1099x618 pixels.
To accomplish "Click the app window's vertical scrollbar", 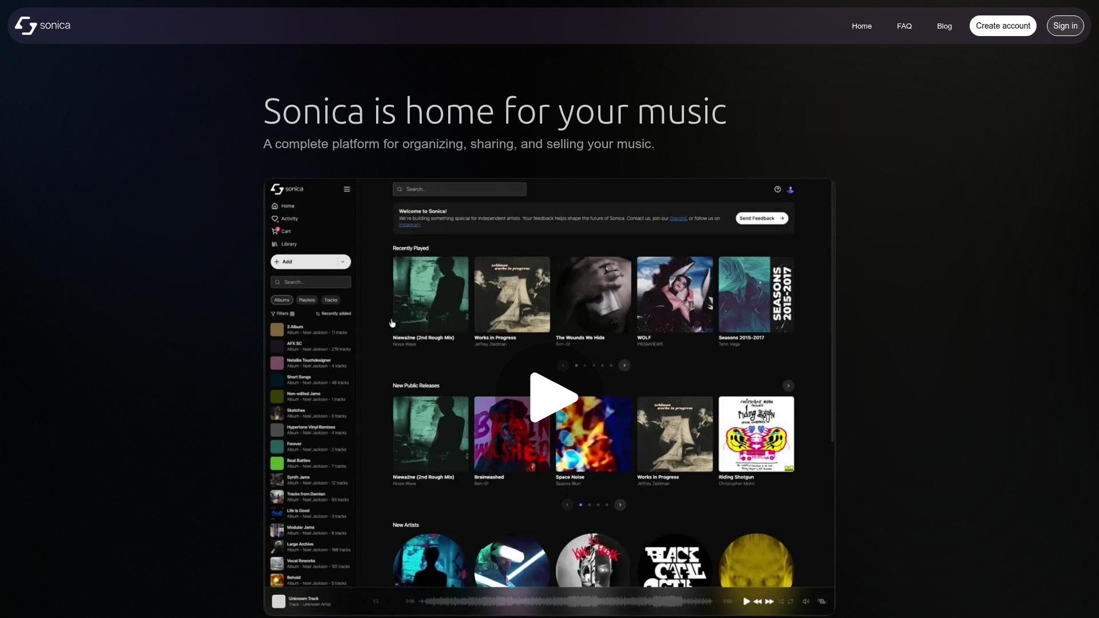I will 832,312.
